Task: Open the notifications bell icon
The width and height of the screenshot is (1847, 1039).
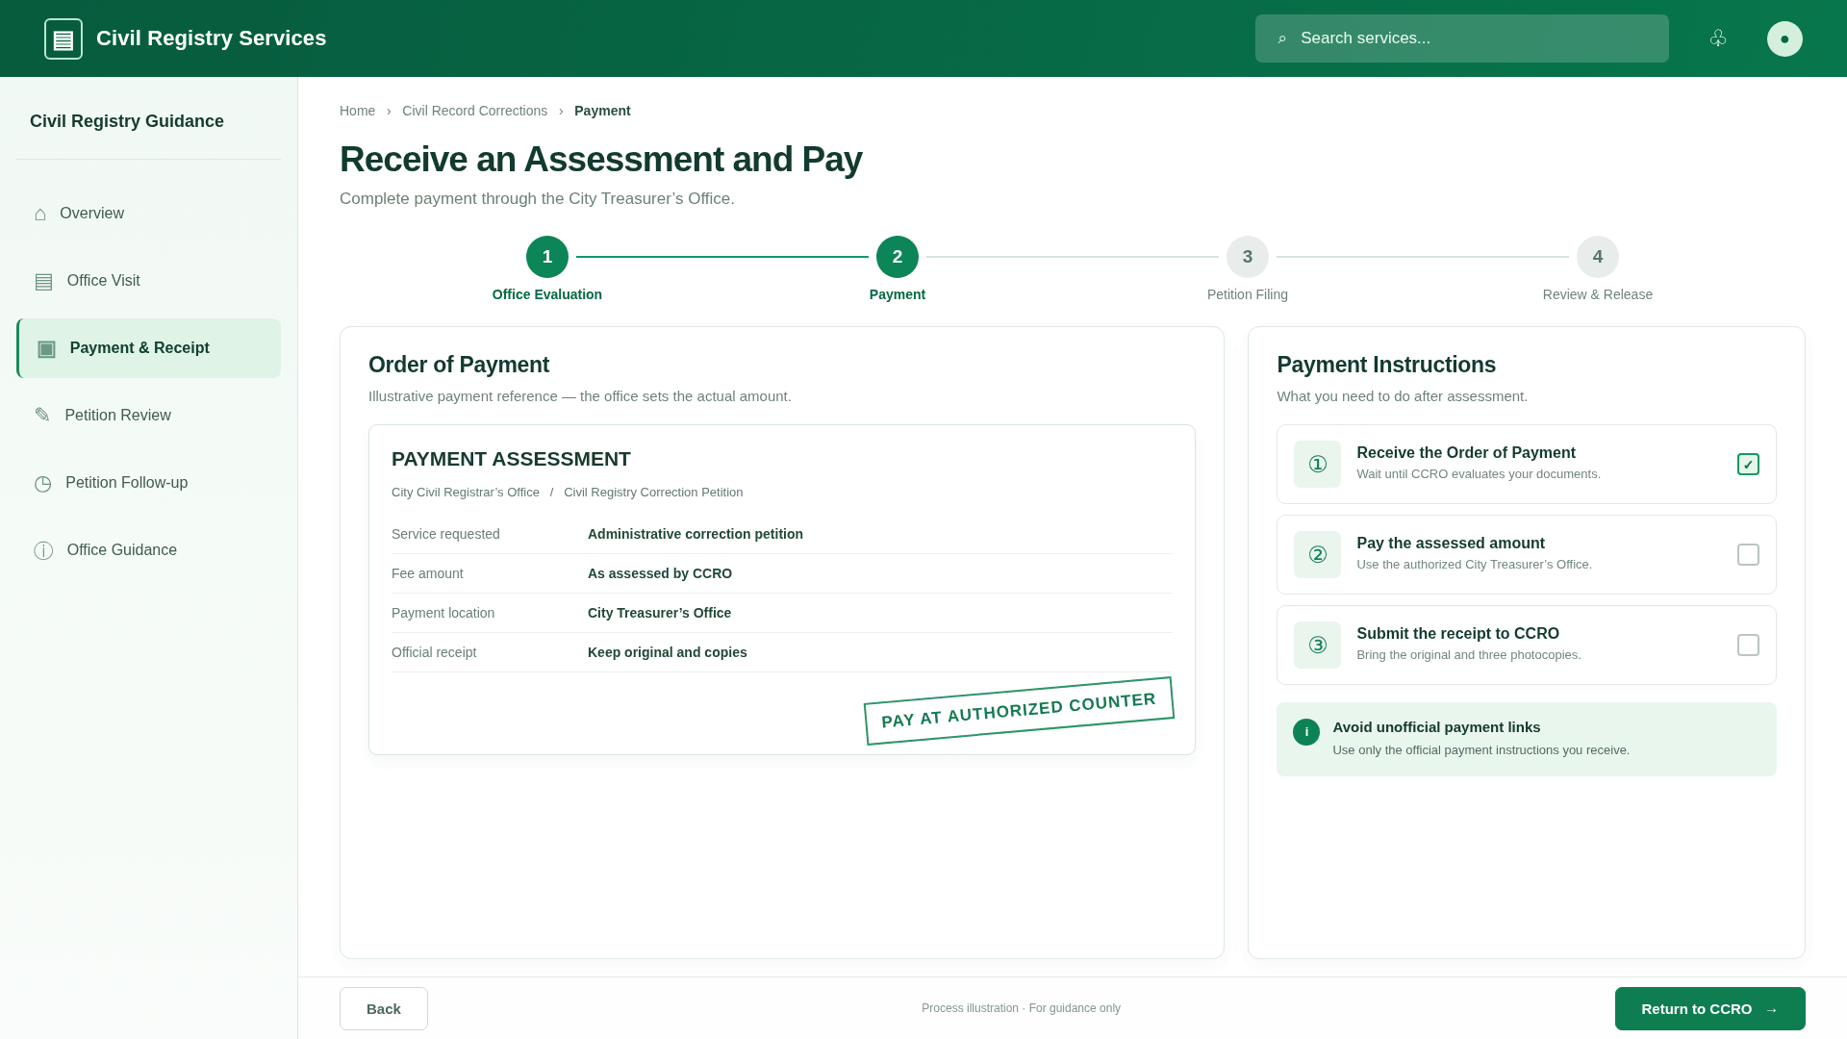Action: point(1718,38)
